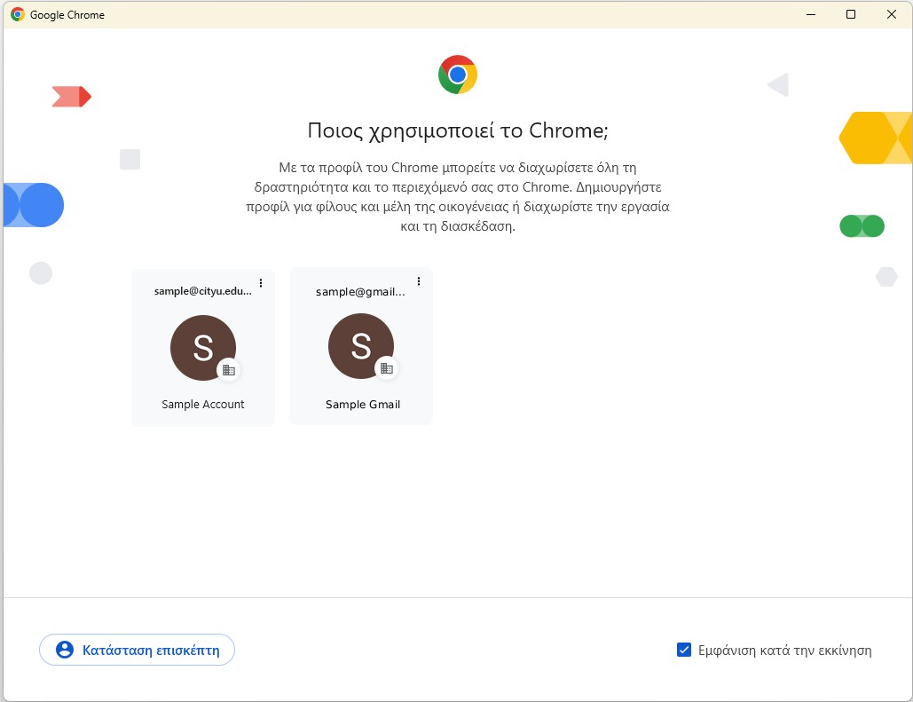Screen dimensions: 913x702
Task: Click the managed organization badge on Sample Gmail
Action: [x=387, y=368]
